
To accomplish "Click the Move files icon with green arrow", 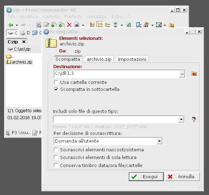I will point(62,25).
